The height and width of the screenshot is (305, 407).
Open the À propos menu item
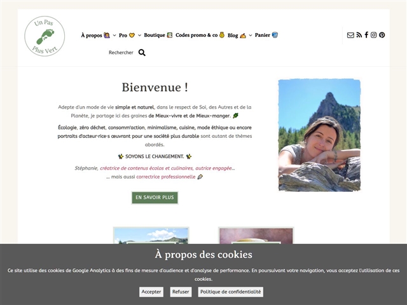click(95, 36)
